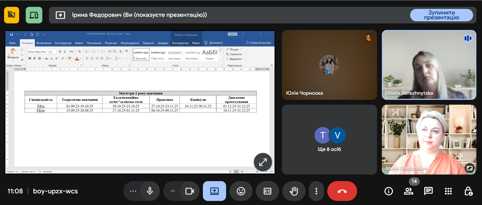Stop presenting with Зупинити презентацію button
Viewport: 482px width, 205px height.
pos(441,15)
